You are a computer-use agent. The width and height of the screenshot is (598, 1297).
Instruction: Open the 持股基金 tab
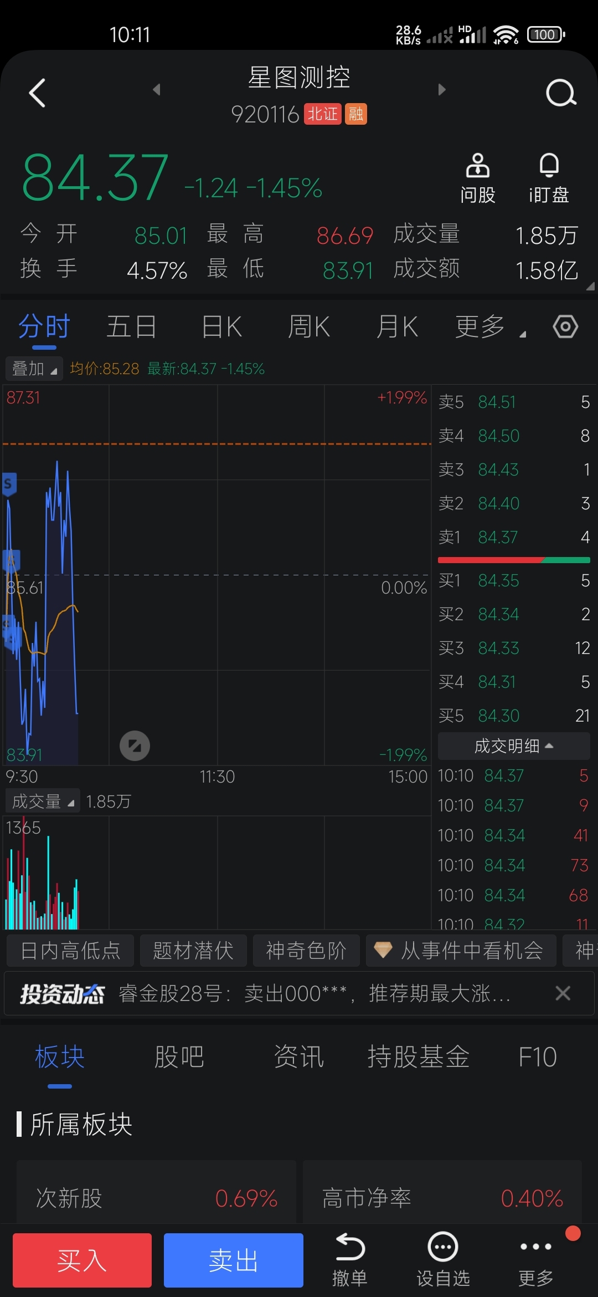[x=419, y=1056]
